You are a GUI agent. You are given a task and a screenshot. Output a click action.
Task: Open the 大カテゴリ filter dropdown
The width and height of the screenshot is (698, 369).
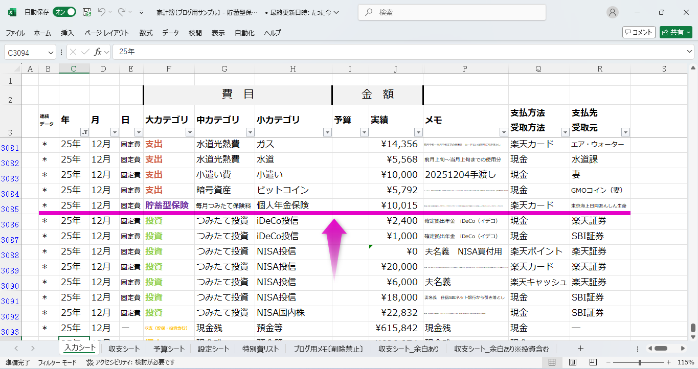point(190,132)
